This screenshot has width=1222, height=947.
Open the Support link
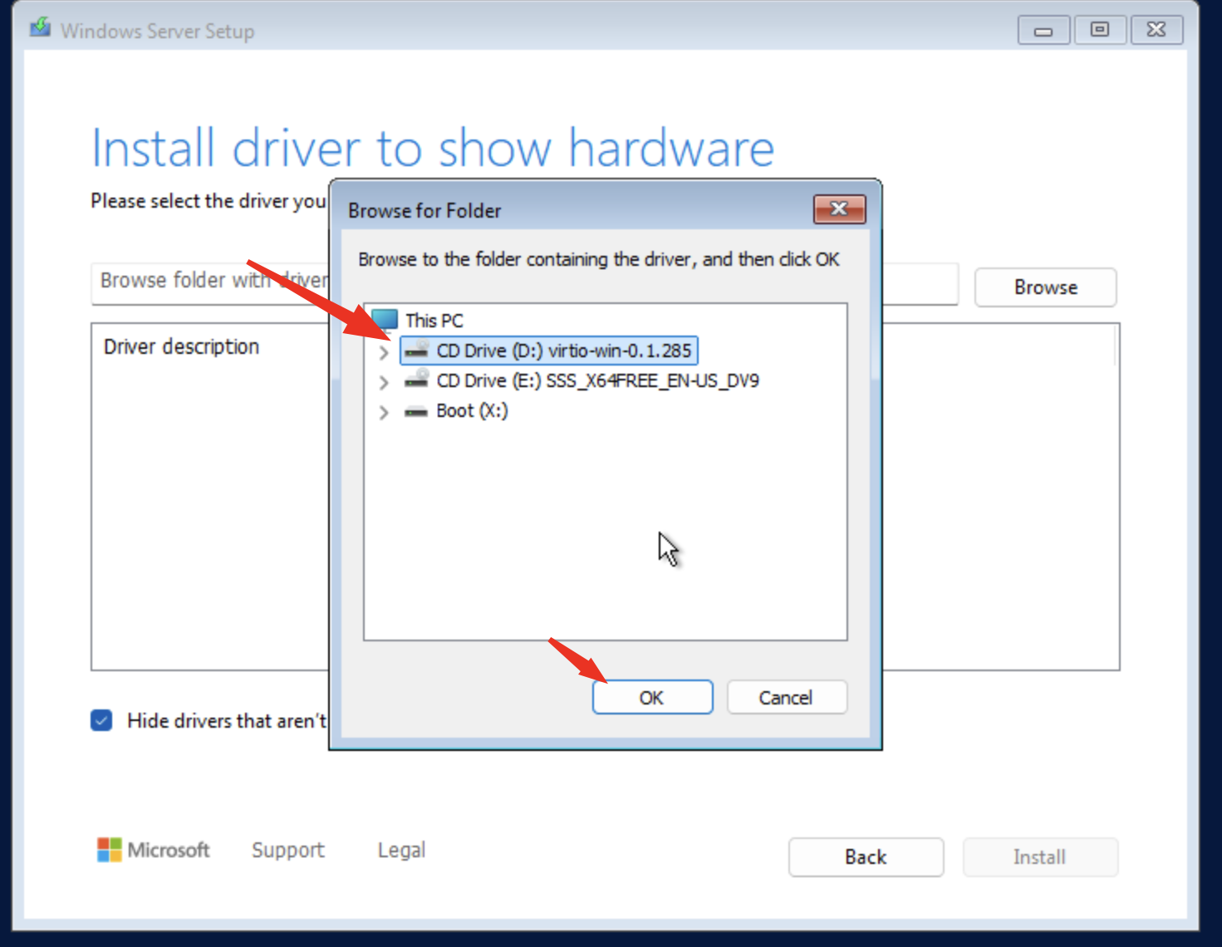click(x=287, y=850)
